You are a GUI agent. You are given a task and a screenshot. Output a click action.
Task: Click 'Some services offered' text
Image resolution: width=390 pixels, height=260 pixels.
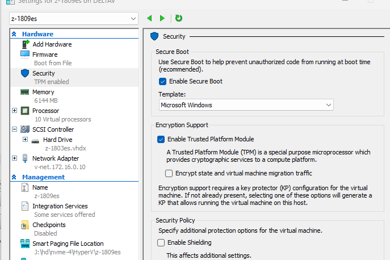[65, 215]
